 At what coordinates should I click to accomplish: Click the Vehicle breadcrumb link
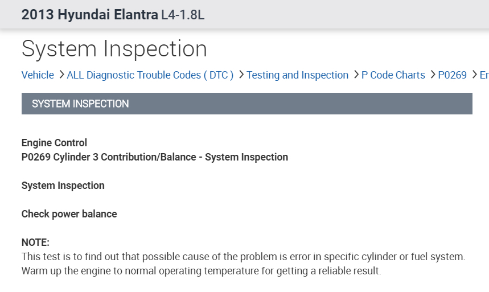[x=38, y=75]
